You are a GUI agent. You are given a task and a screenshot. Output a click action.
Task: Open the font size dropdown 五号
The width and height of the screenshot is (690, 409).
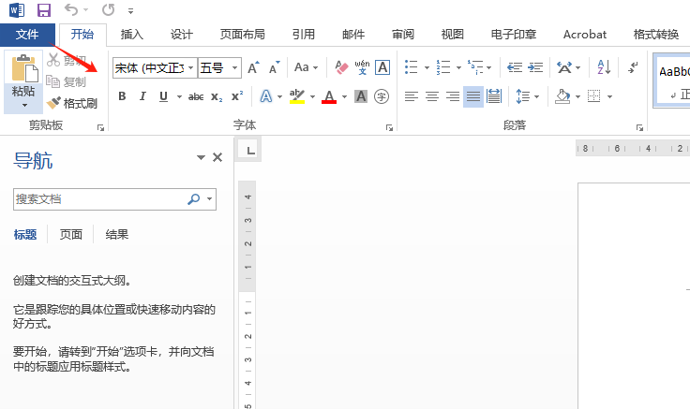[235, 67]
